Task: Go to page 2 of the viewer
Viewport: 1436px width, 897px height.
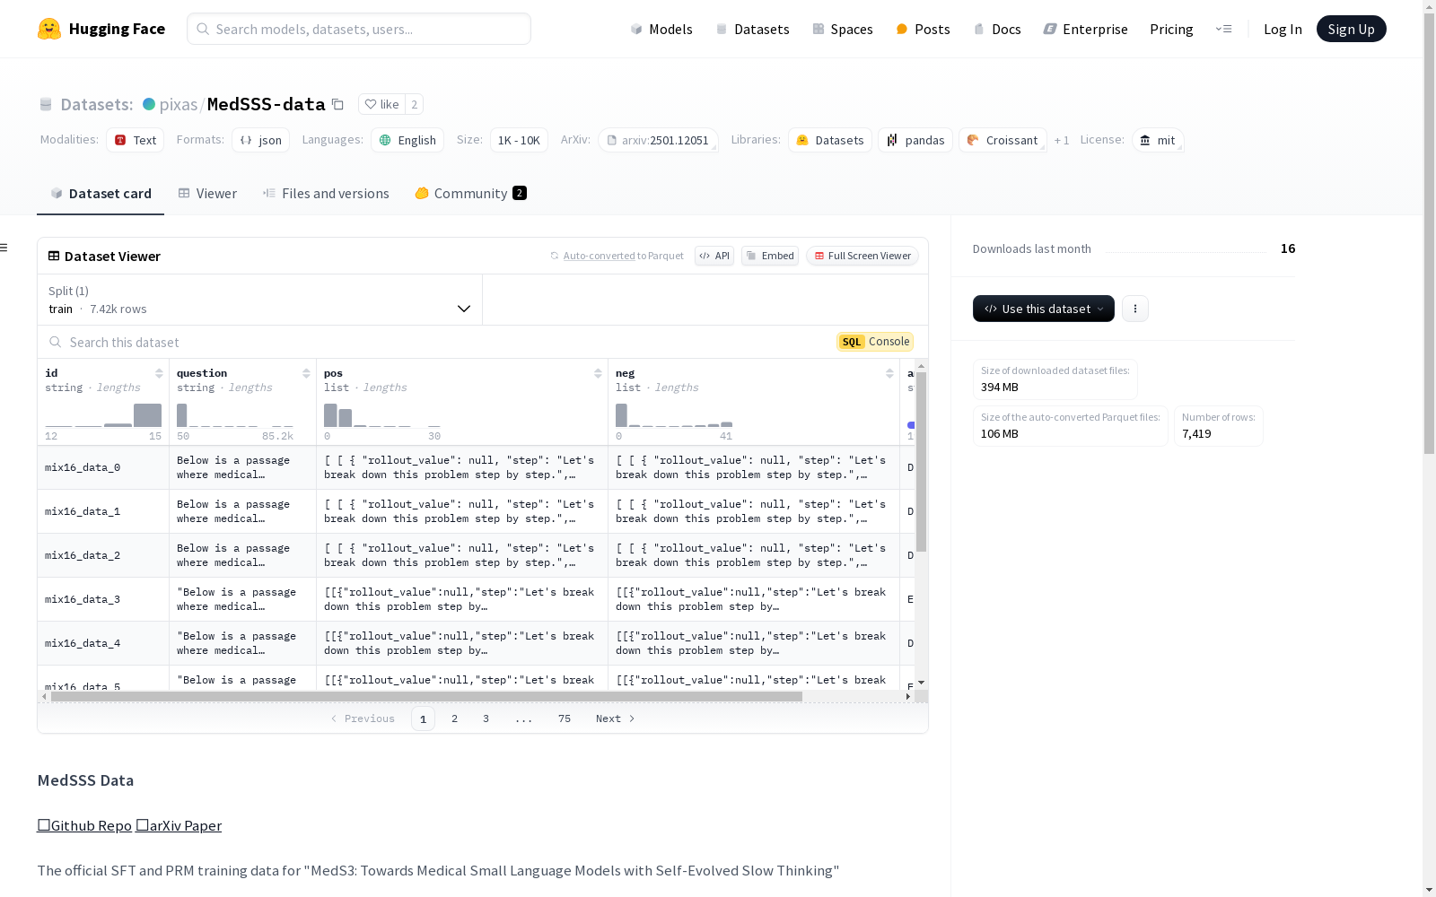Action: [455, 718]
